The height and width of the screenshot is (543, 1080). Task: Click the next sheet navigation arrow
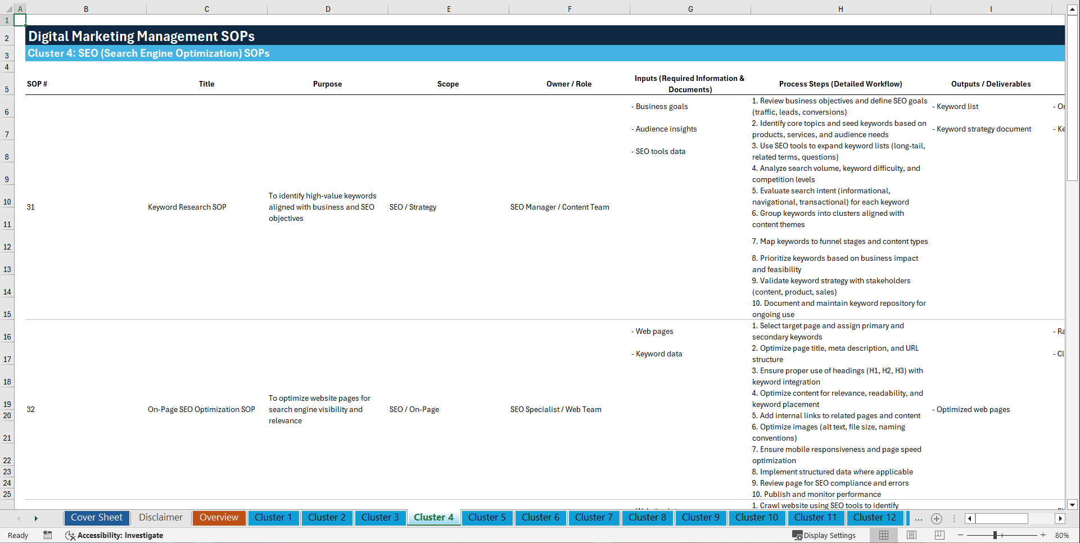pos(36,518)
